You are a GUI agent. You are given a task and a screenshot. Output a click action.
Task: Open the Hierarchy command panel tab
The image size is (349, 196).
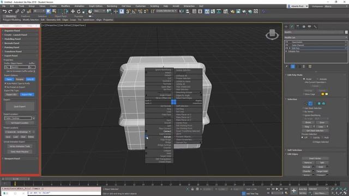[298, 27]
